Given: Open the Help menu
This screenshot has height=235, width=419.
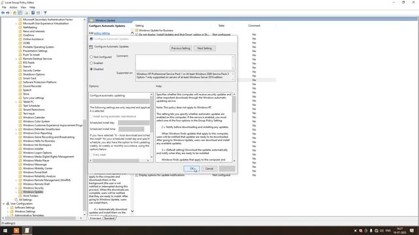Looking at the screenshot, I should click(x=32, y=7).
